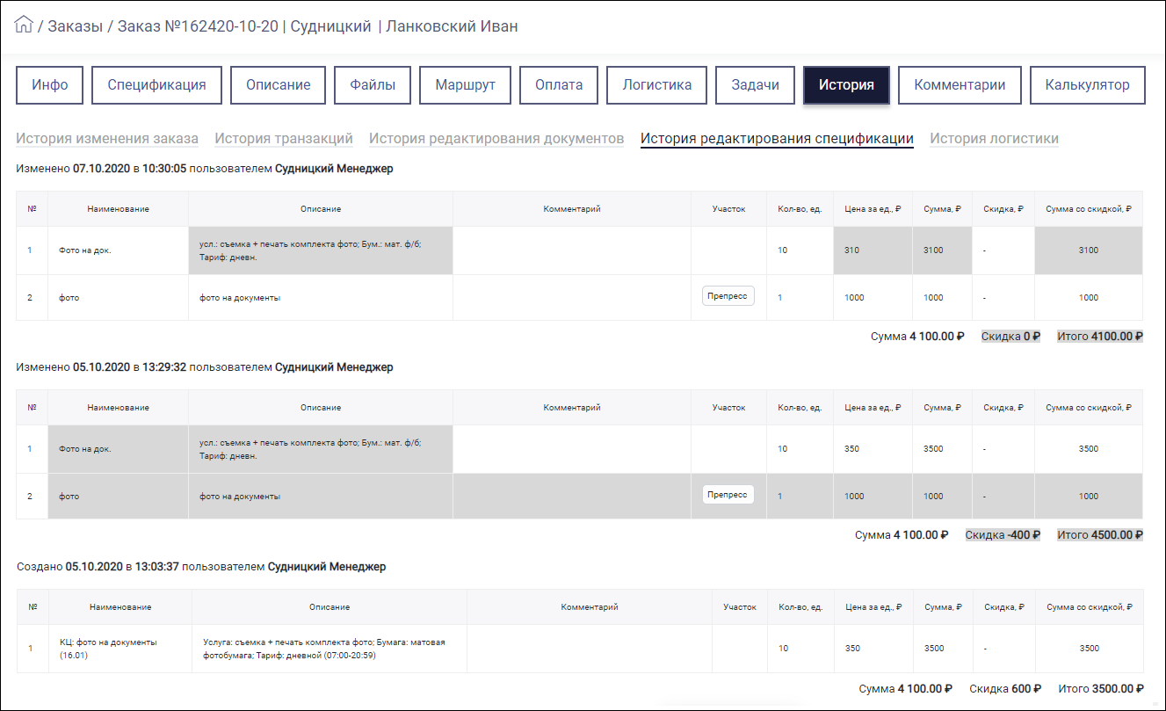Screen dimensions: 1166x711
Task: Click 'Итого 4100.00 ₽' total
Action: (x=1100, y=336)
